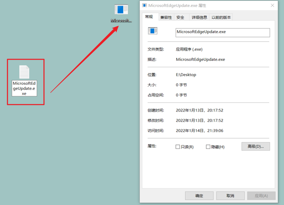Toggle the 只读(R) read-only checkbox

click(x=177, y=147)
